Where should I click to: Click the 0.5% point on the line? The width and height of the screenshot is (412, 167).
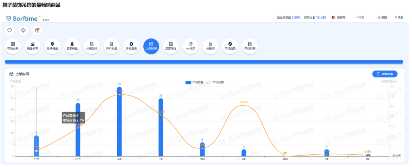coord(368,155)
